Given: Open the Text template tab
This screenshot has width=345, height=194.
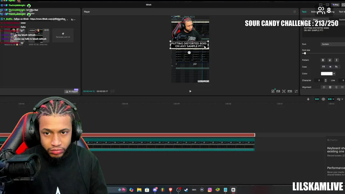Looking at the screenshot, I should coord(341,12).
